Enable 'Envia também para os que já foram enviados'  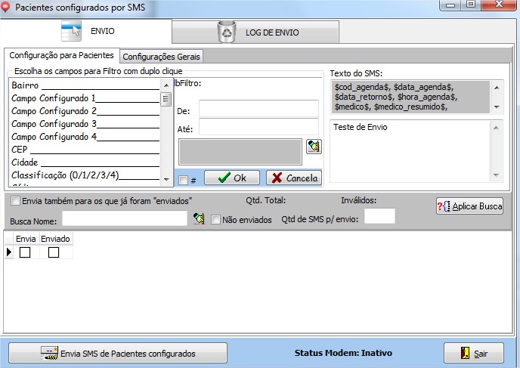(x=17, y=201)
